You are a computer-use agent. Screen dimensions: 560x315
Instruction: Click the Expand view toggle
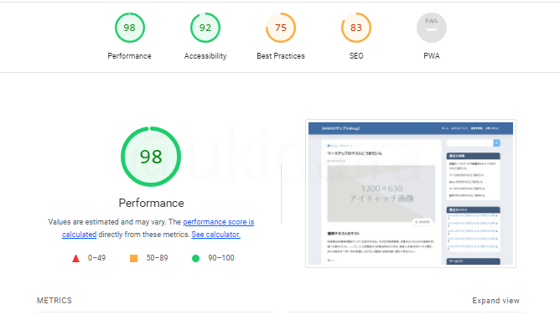coord(495,301)
